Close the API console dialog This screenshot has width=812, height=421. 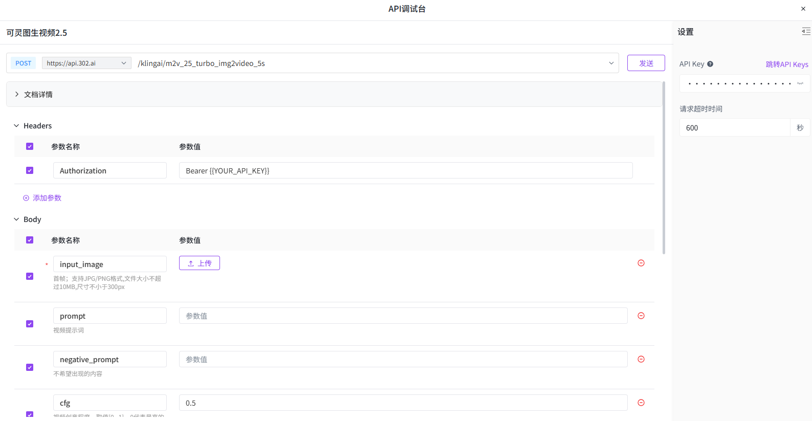point(803,9)
